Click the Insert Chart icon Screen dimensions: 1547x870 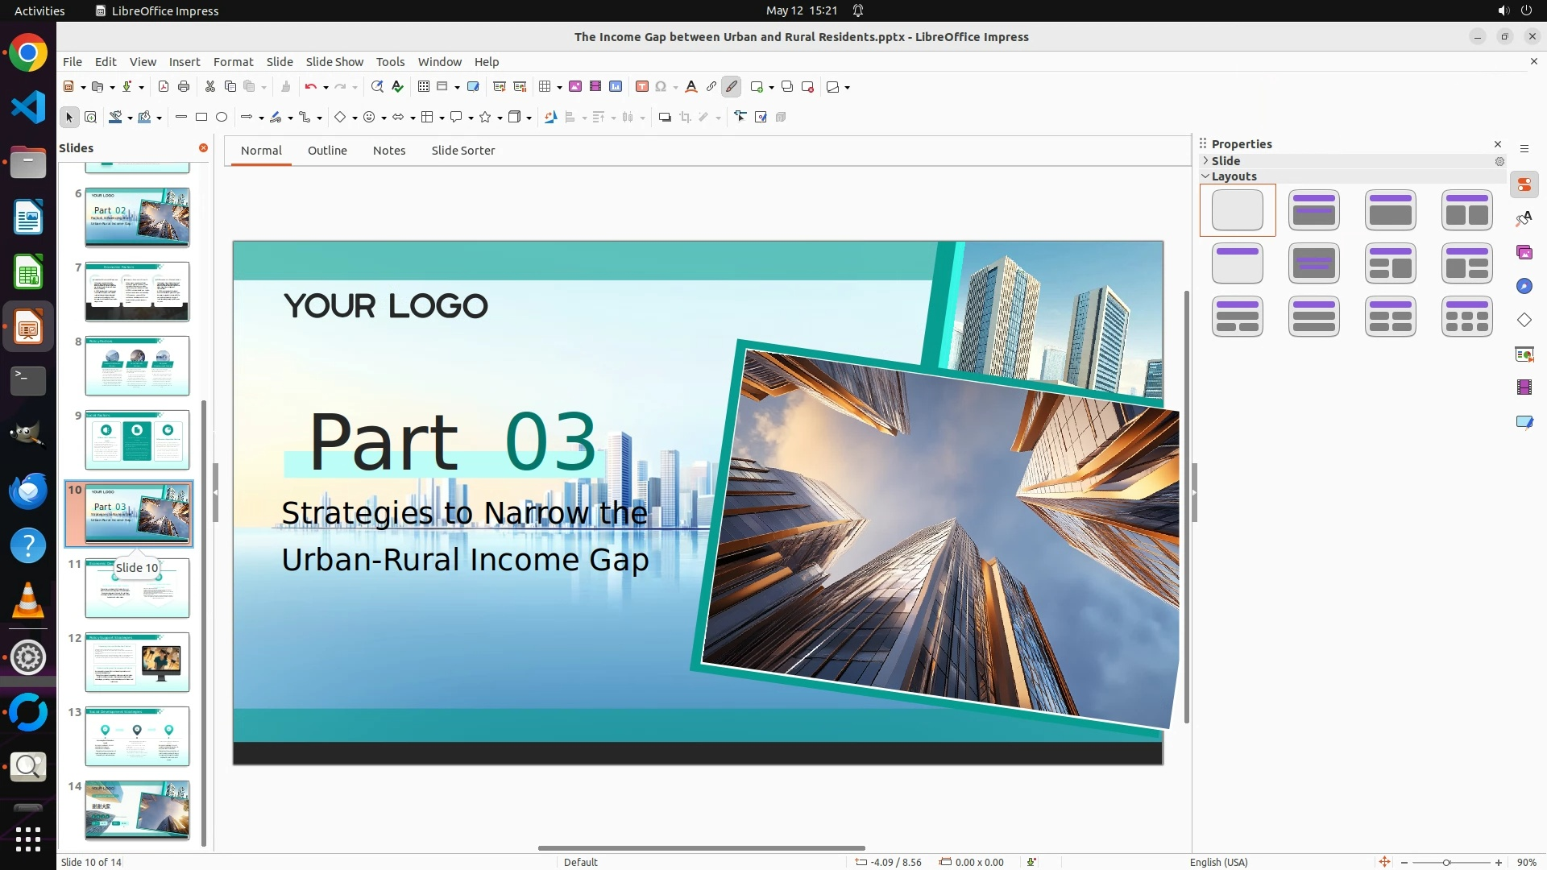coord(616,87)
